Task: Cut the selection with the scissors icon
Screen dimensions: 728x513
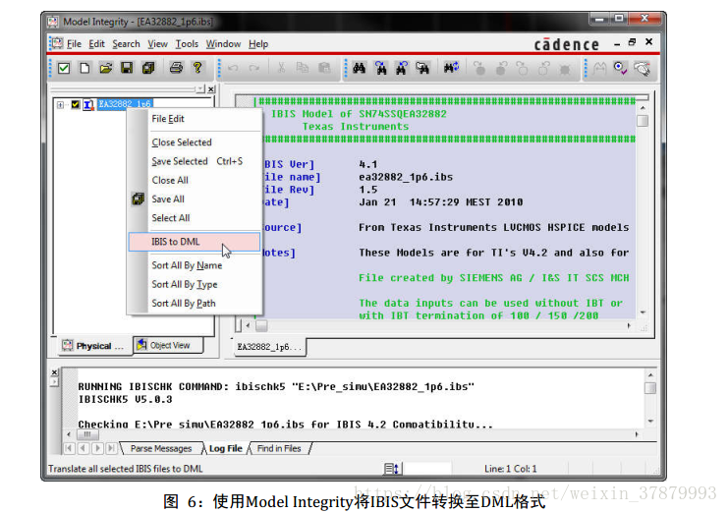Action: coord(281,68)
